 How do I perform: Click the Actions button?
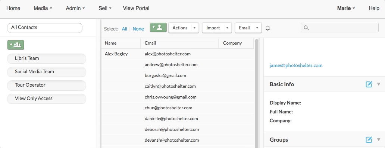(x=180, y=28)
